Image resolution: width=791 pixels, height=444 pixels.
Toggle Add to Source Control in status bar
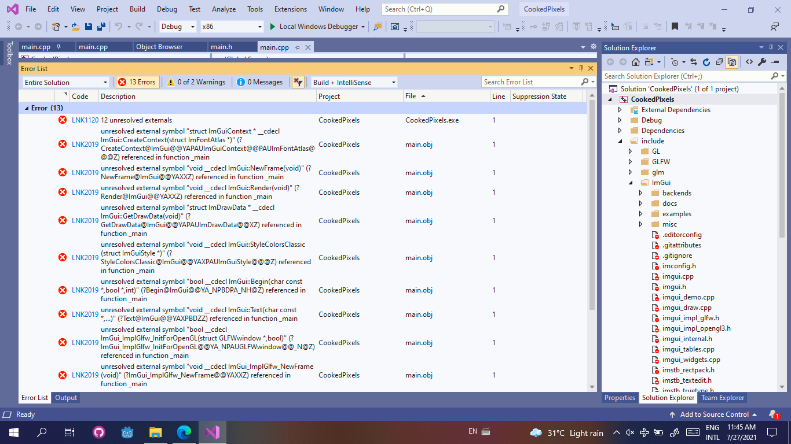pyautogui.click(x=715, y=414)
